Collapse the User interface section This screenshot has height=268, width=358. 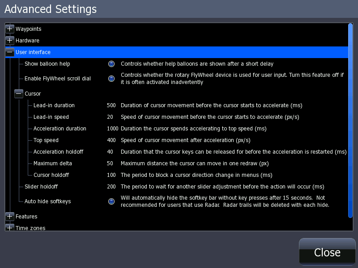tap(9, 52)
